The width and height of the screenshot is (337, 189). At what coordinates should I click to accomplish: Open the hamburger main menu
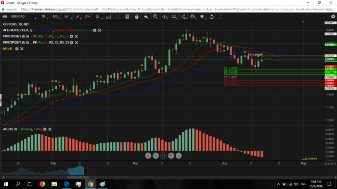pos(5,16)
